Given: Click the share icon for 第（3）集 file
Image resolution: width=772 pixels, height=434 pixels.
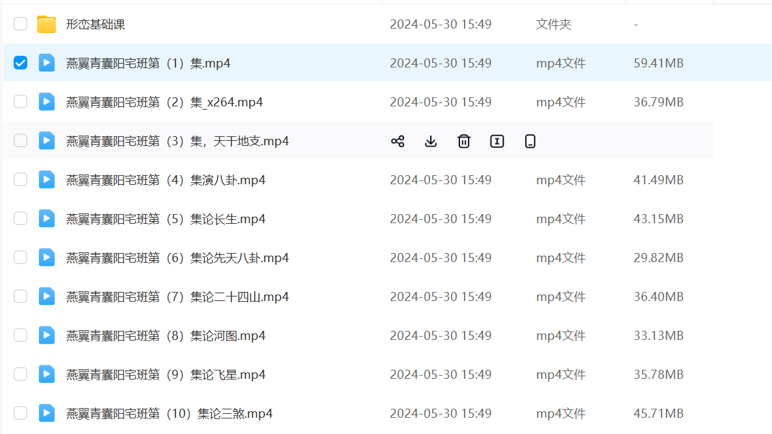Looking at the screenshot, I should click(x=398, y=141).
